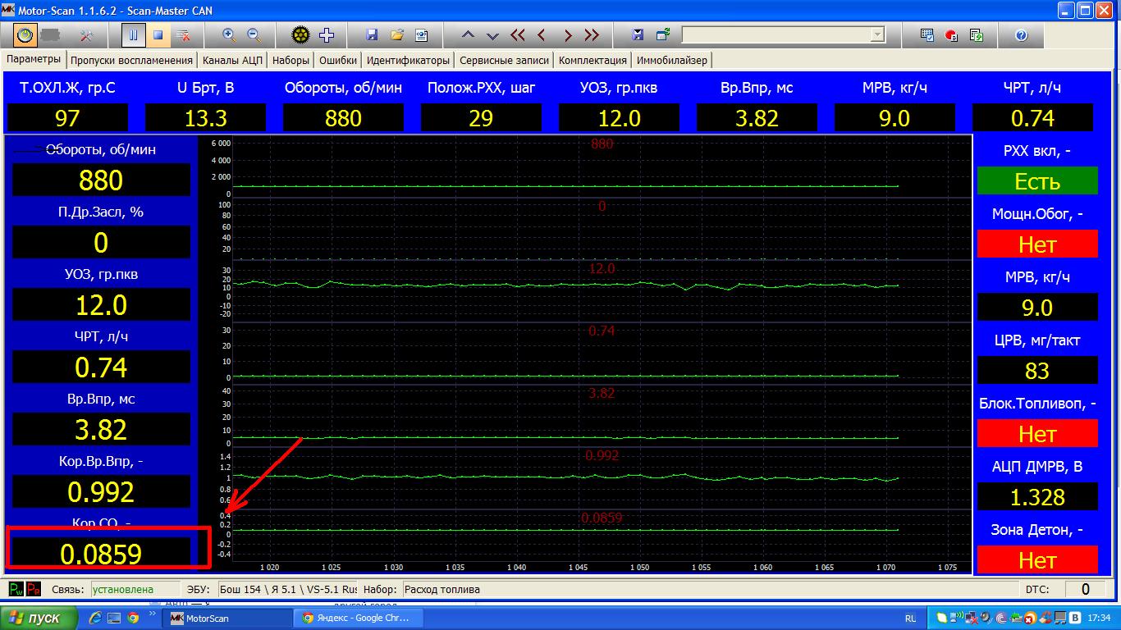
Task: Click the blue plus cross icon
Action: point(327,35)
